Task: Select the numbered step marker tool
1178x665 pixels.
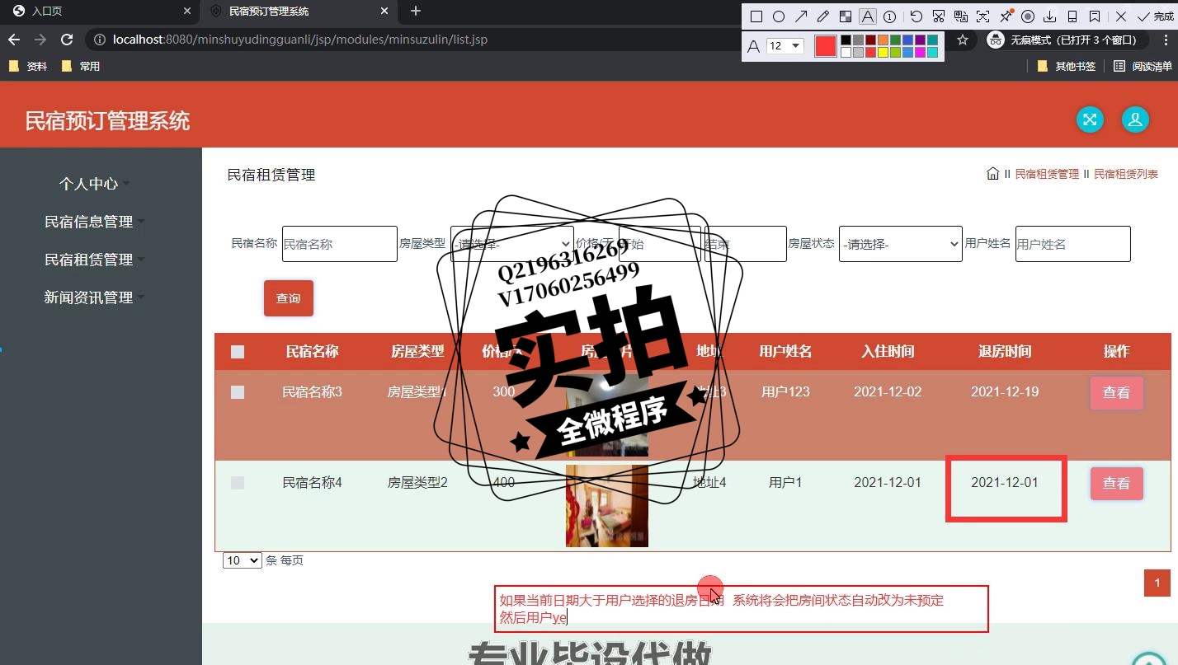Action: (x=889, y=16)
